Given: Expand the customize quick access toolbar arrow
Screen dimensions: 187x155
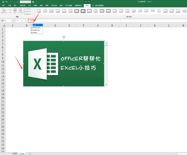Looking at the screenshot, I should click(x=37, y=2).
